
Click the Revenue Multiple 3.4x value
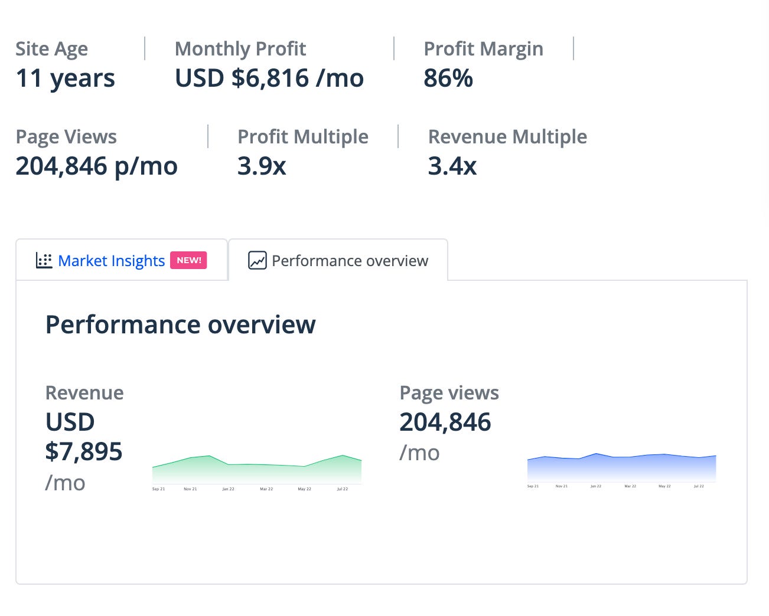coord(452,166)
